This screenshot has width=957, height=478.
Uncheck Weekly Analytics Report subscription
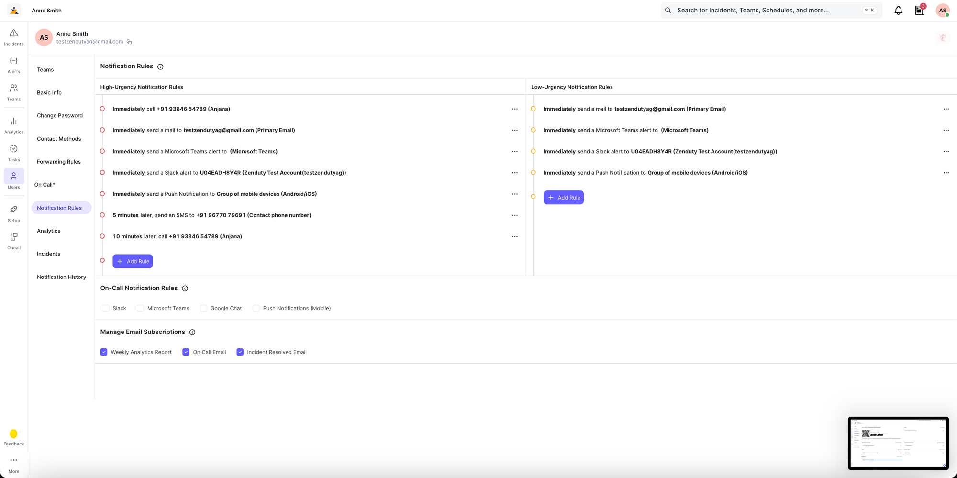pos(104,352)
